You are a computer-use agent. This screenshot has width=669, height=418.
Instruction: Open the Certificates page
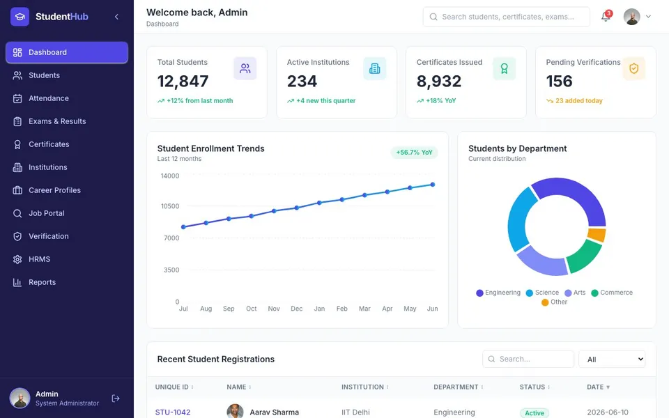point(67,145)
